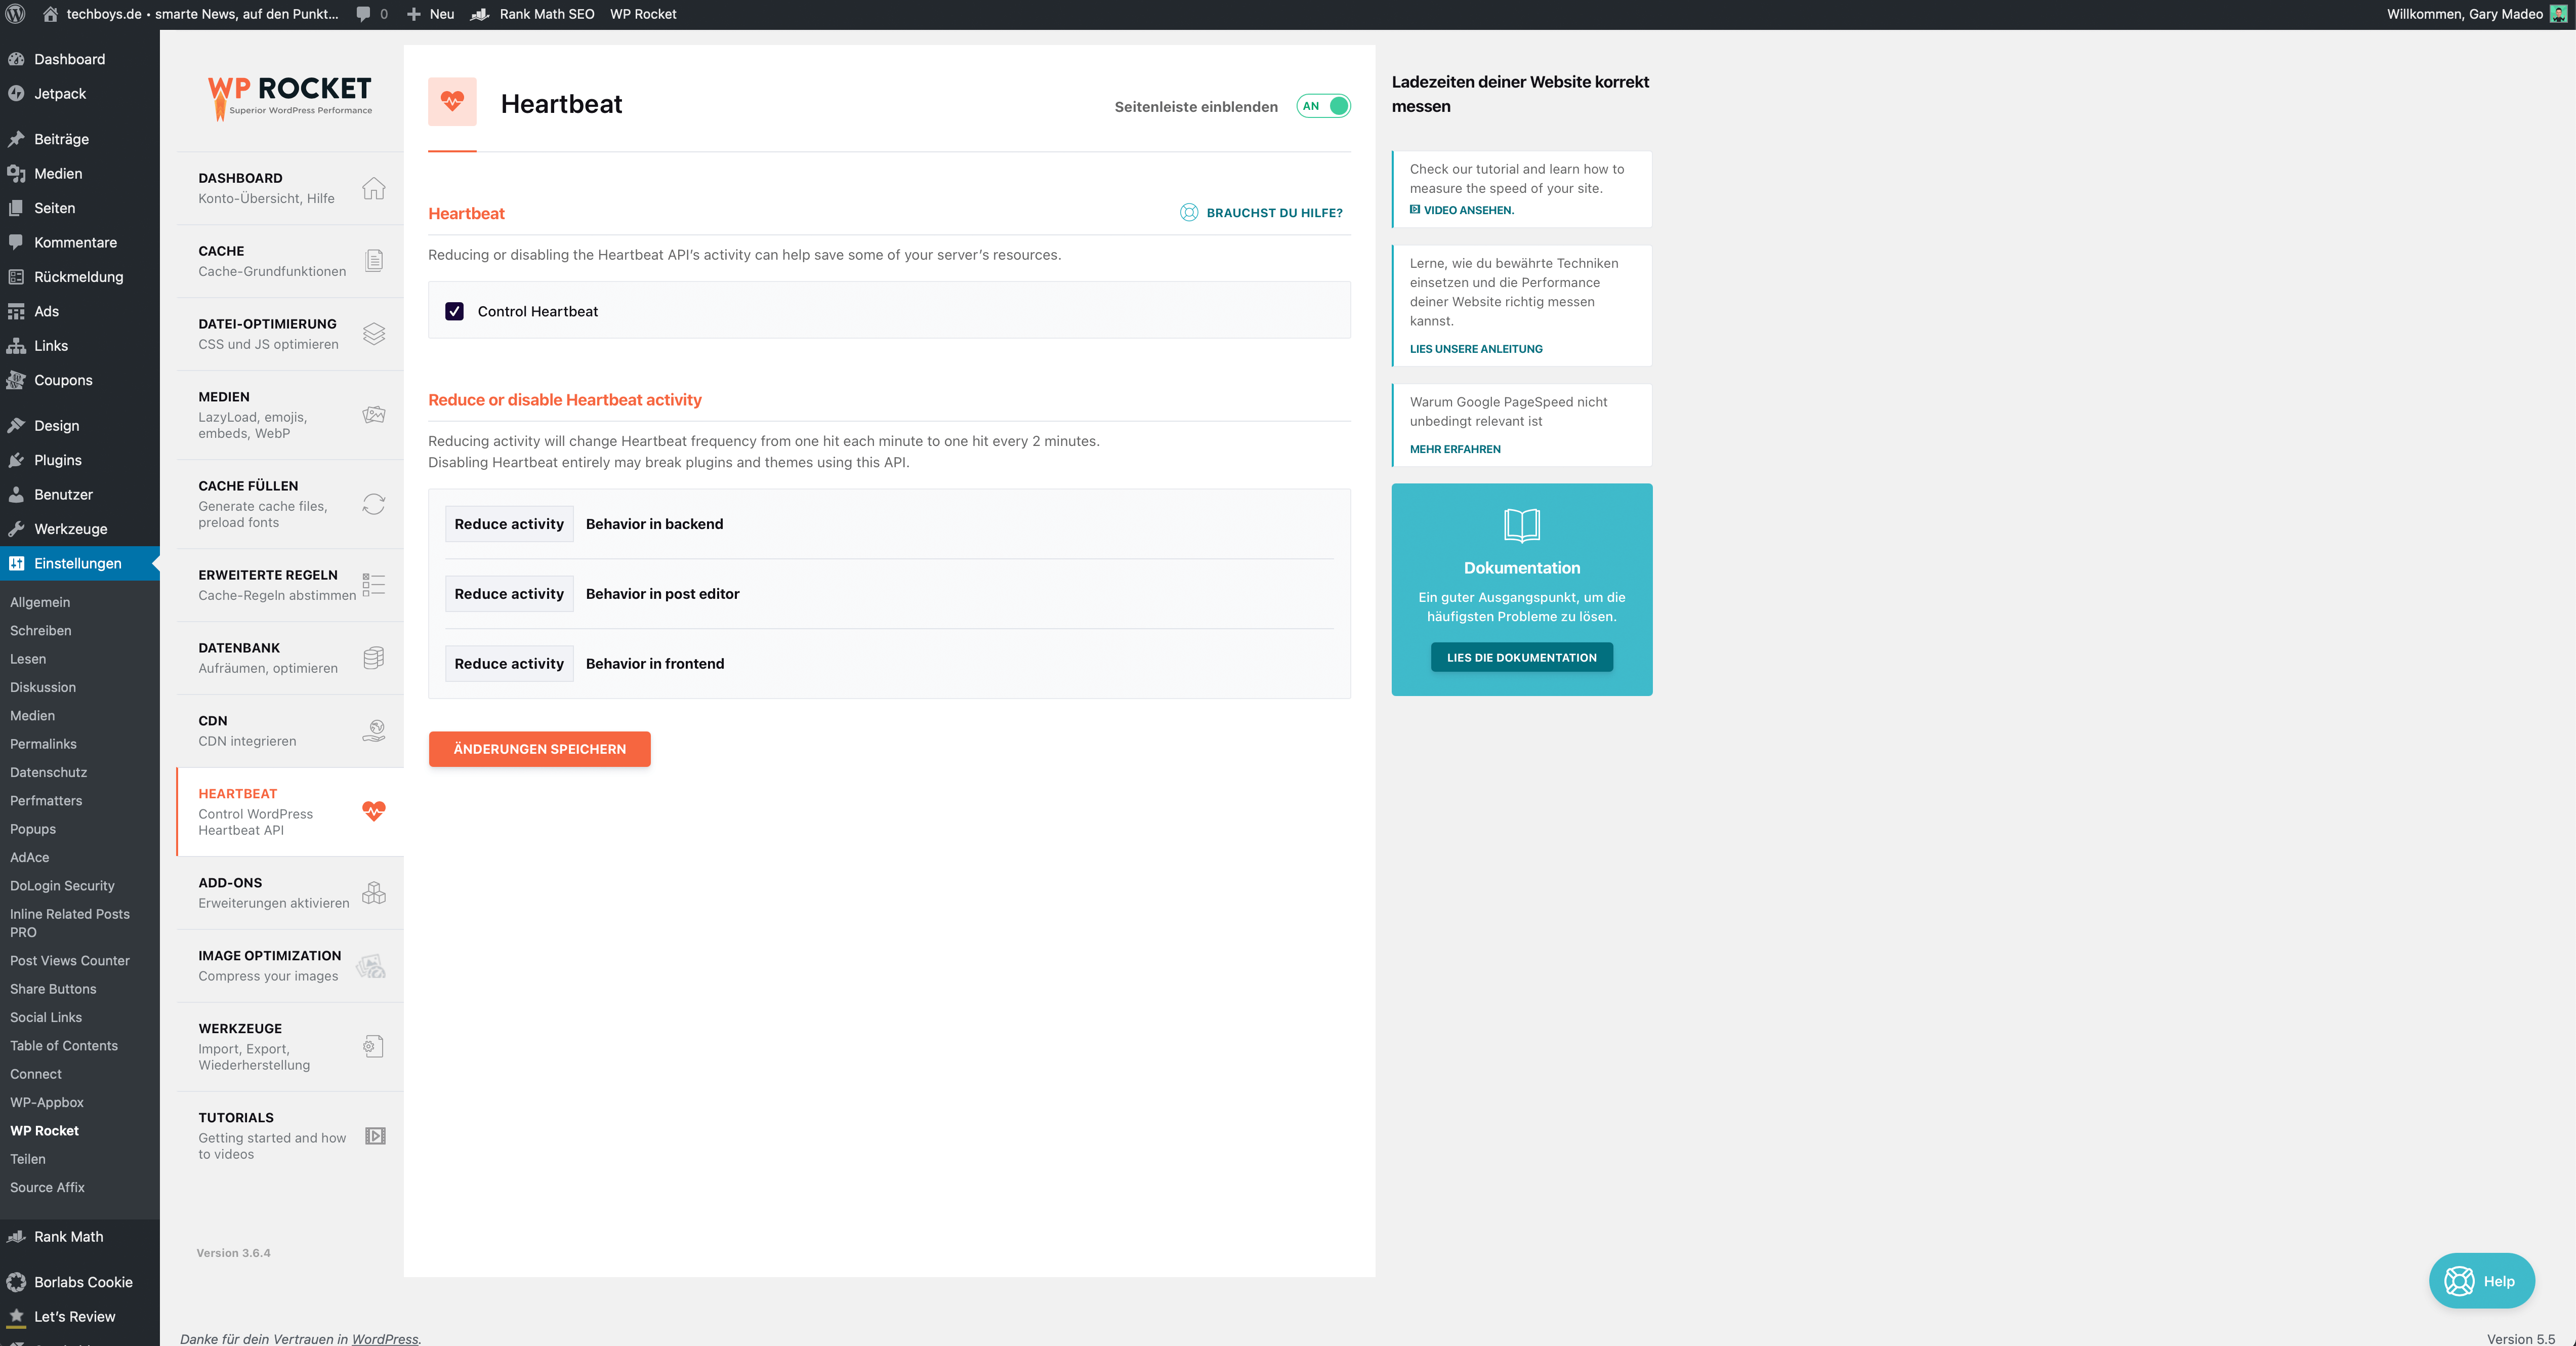Image resolution: width=2576 pixels, height=1346 pixels.
Task: Click Lies unsere Anleitung link
Action: (x=1476, y=349)
